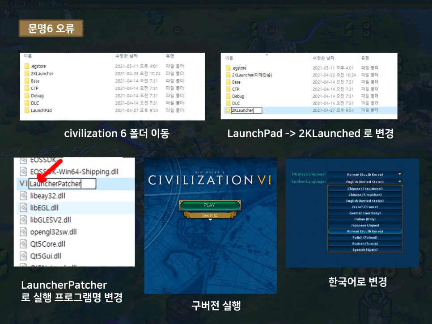Open the Display Language dropdown arrow
Image resolution: width=432 pixels, height=324 pixels.
point(399,174)
